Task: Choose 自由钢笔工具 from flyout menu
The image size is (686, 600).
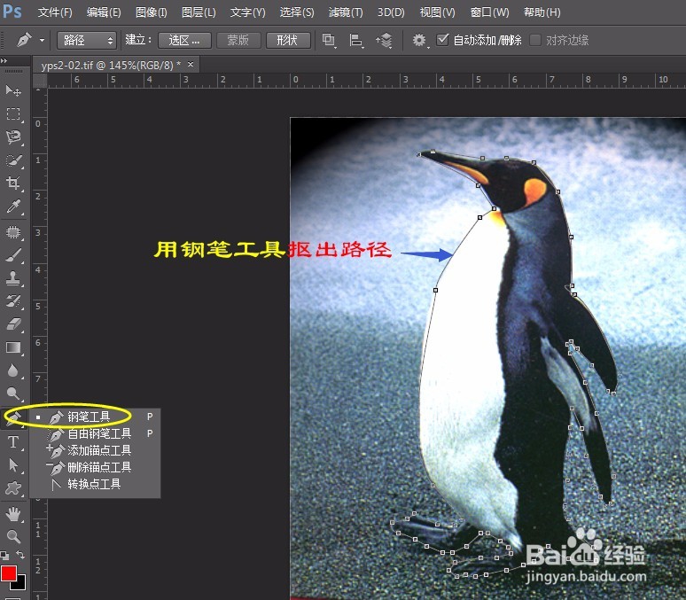Action: [x=94, y=433]
